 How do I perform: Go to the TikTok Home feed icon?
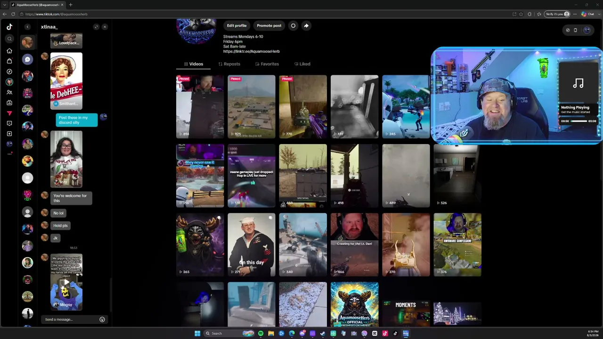9,51
